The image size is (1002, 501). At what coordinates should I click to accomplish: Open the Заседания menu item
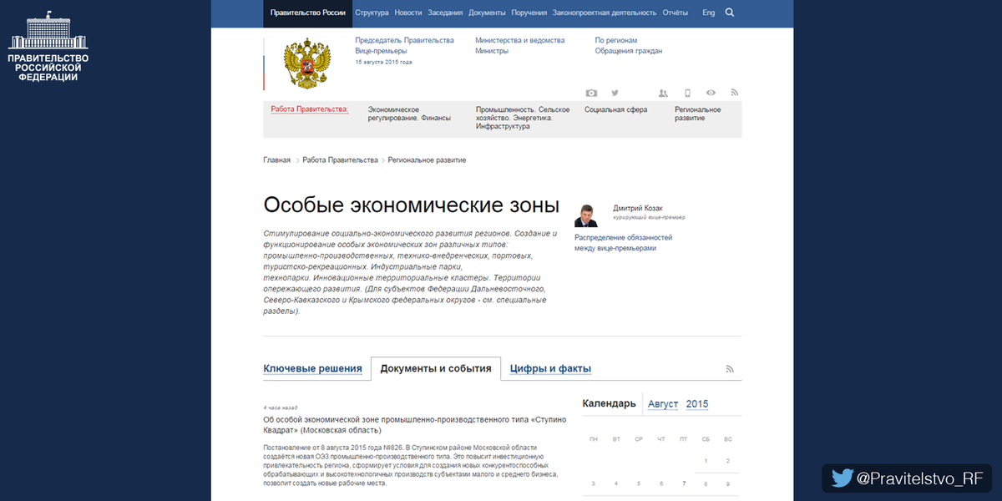tap(445, 13)
